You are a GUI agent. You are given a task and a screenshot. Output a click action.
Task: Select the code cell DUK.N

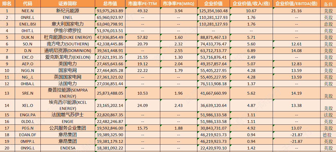pyautogui.click(x=28, y=37)
